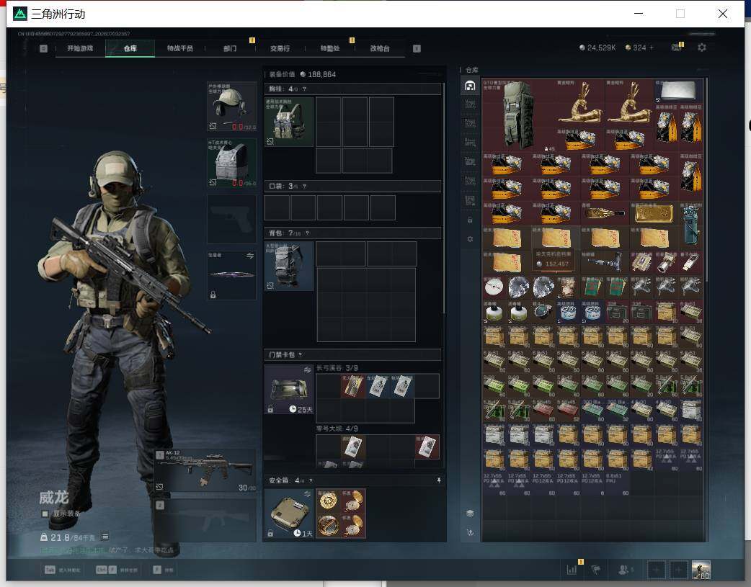This screenshot has width=751, height=587.
Task: Switch to the 特战干员 tab
Action: point(180,48)
